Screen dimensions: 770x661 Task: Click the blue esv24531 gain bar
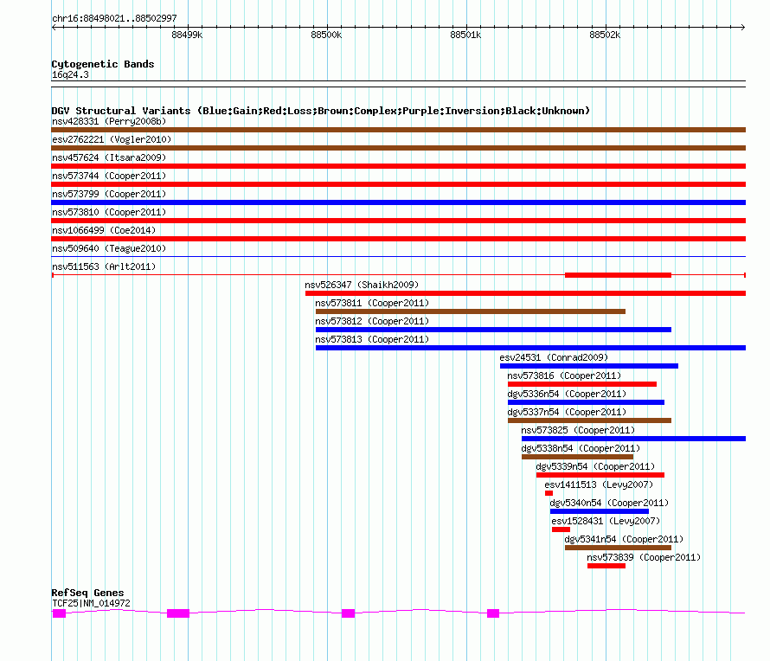[589, 366]
